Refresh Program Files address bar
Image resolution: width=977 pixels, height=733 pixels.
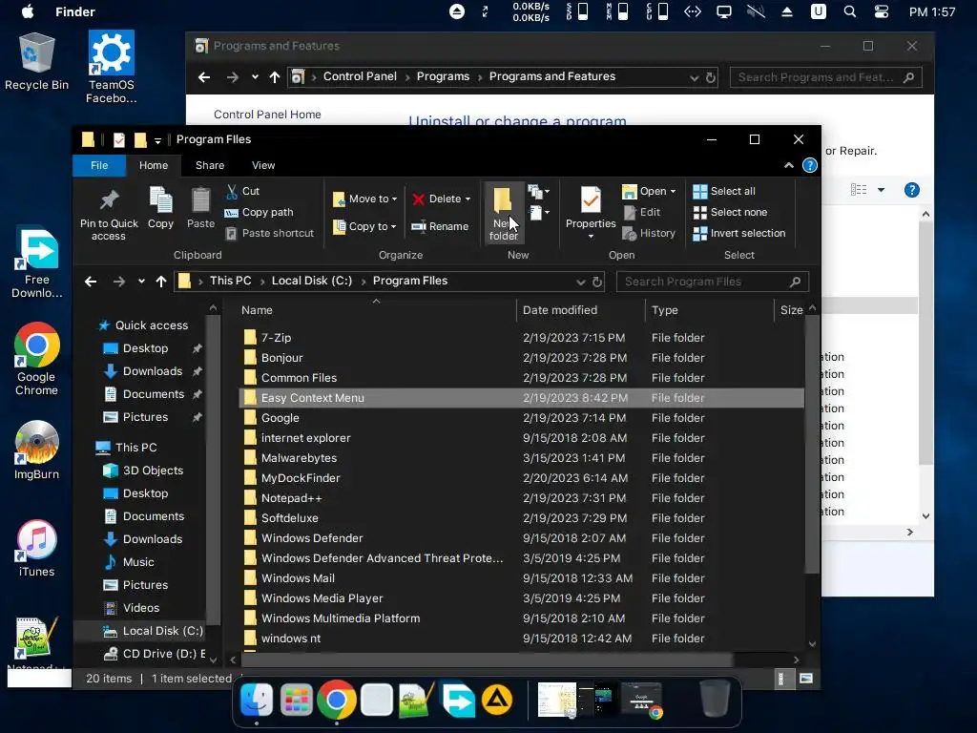tap(597, 282)
